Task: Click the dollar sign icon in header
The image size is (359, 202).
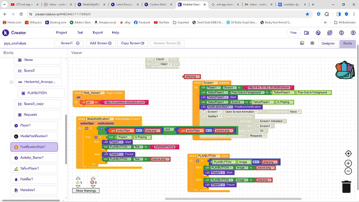Action: click(341, 33)
